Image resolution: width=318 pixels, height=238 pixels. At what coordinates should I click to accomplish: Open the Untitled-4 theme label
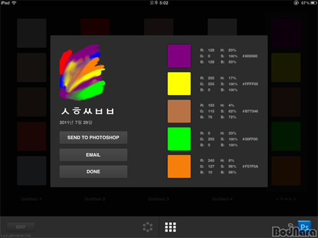[x=222, y=199]
